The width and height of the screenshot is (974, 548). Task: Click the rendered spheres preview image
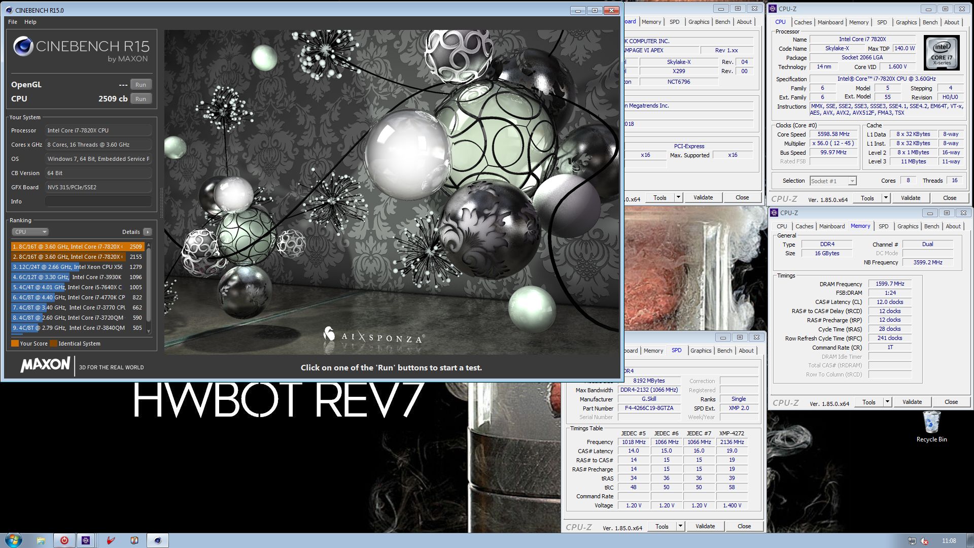[392, 192]
